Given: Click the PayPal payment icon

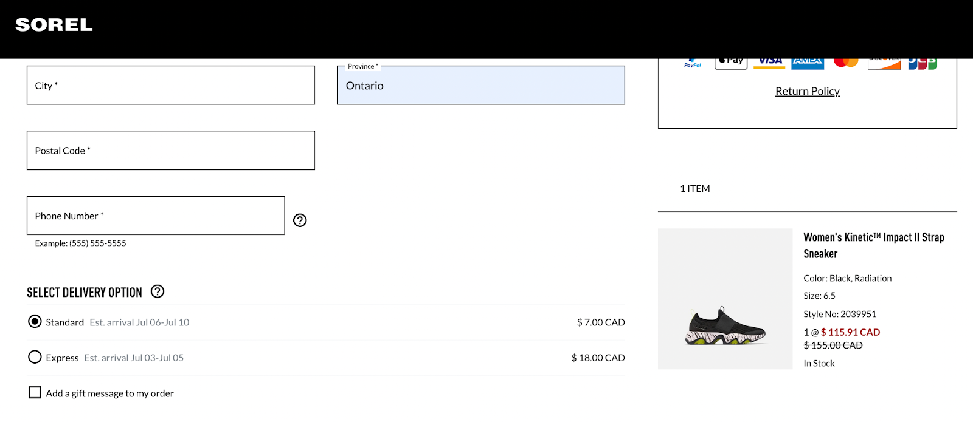Looking at the screenshot, I should [x=693, y=63].
